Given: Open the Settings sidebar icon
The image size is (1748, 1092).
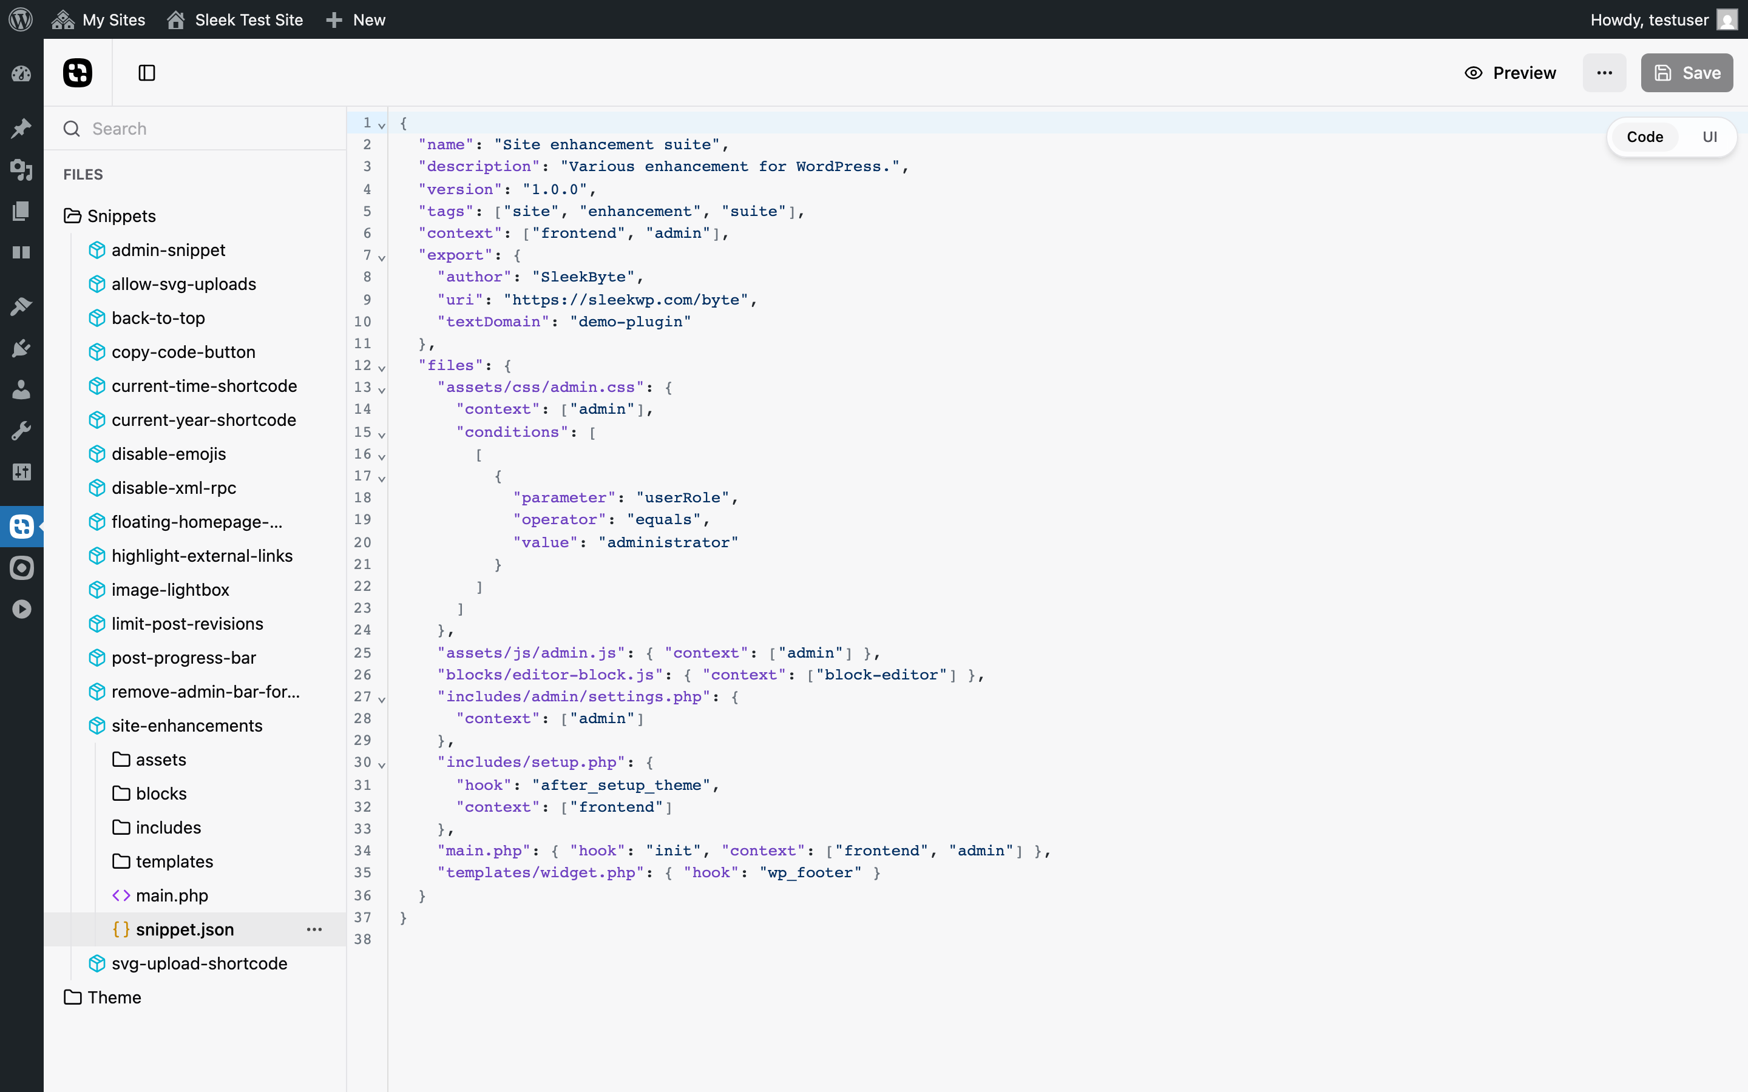Looking at the screenshot, I should click(x=21, y=473).
